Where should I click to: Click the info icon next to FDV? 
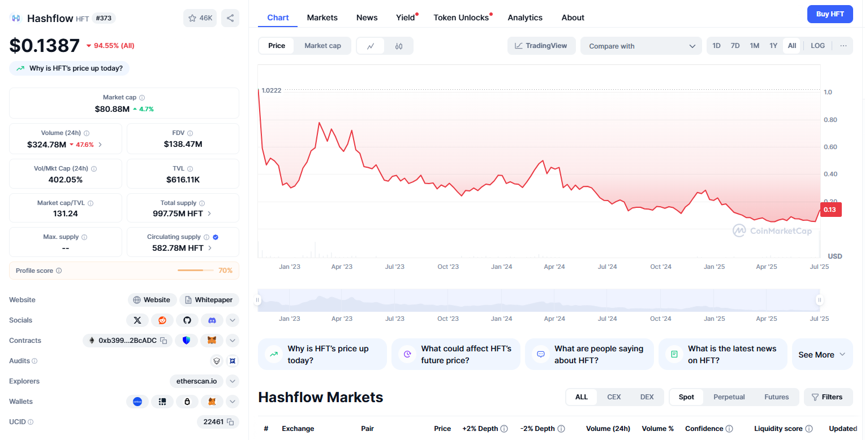(x=190, y=133)
